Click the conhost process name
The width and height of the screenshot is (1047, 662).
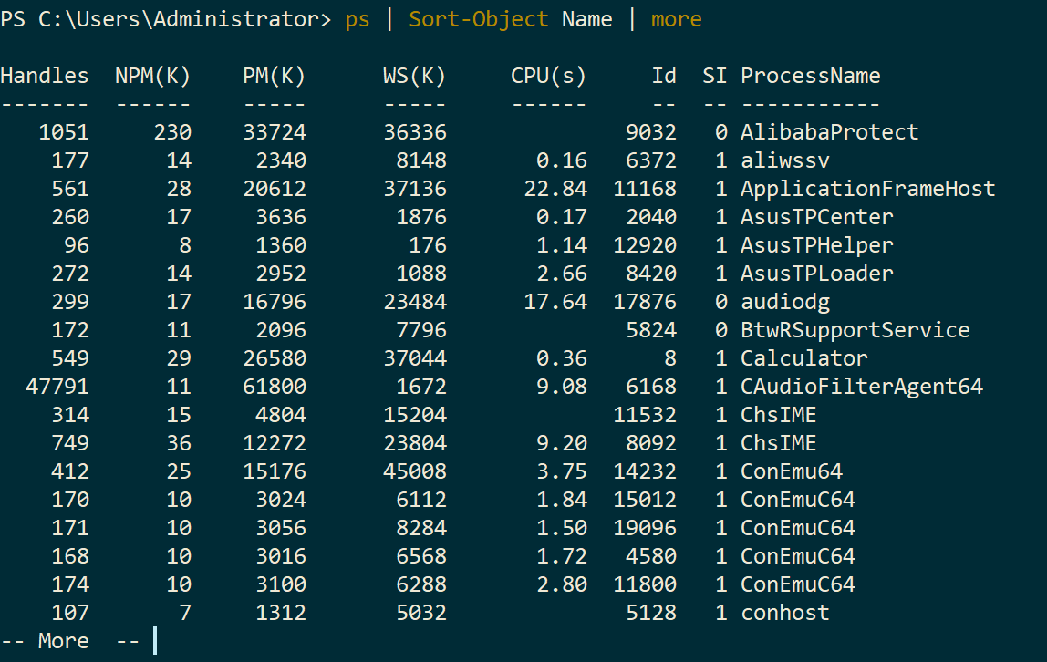785,613
